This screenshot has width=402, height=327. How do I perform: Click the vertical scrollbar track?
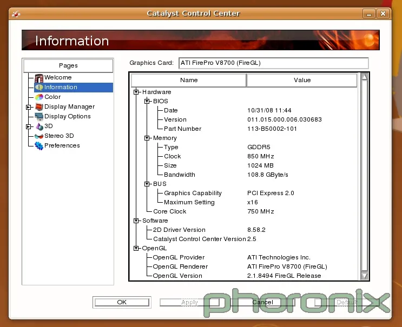[364, 176]
